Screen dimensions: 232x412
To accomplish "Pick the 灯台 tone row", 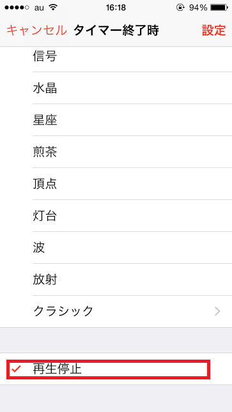I will [x=116, y=216].
